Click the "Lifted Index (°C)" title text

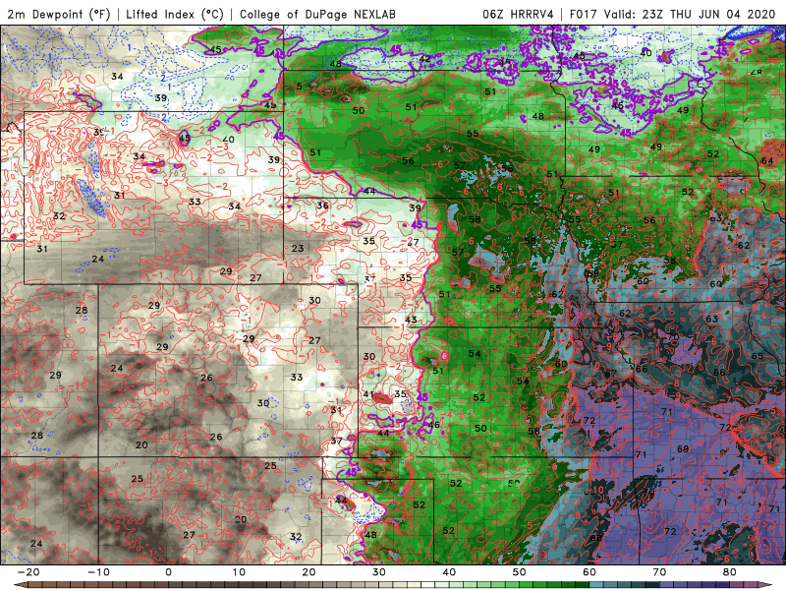coord(175,14)
